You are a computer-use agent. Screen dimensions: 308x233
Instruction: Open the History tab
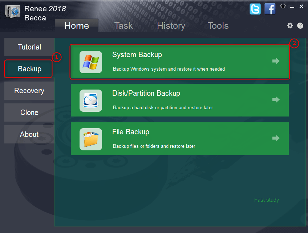coord(171,26)
